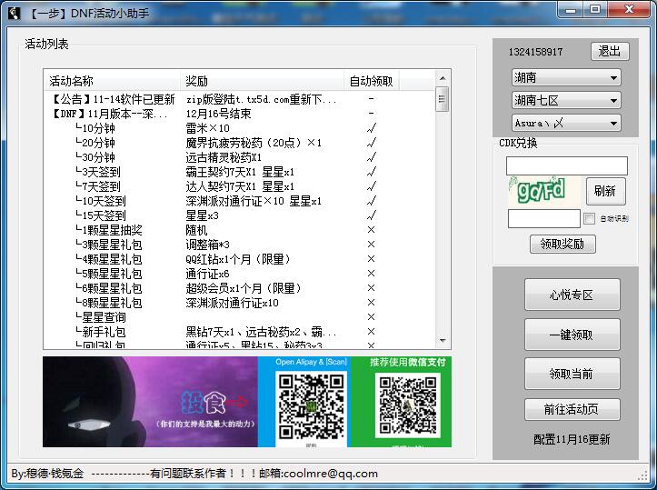657x490 pixels.
Task: Open the Asura character dropdown
Action: tap(565, 123)
